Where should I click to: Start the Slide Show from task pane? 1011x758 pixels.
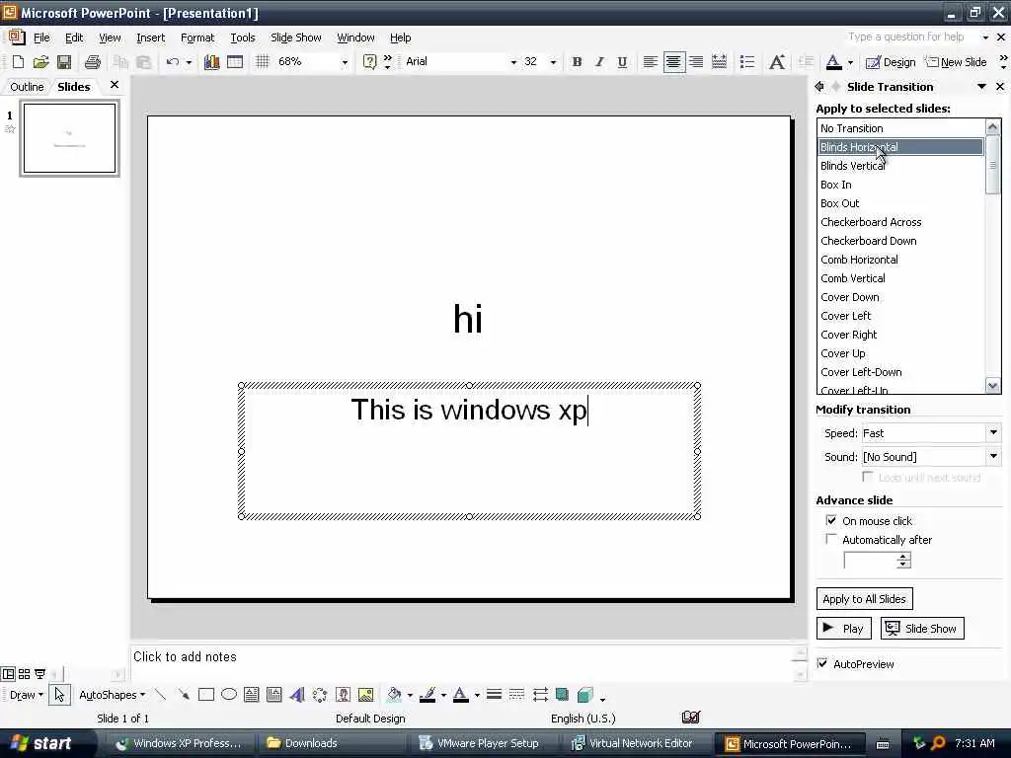click(x=922, y=629)
